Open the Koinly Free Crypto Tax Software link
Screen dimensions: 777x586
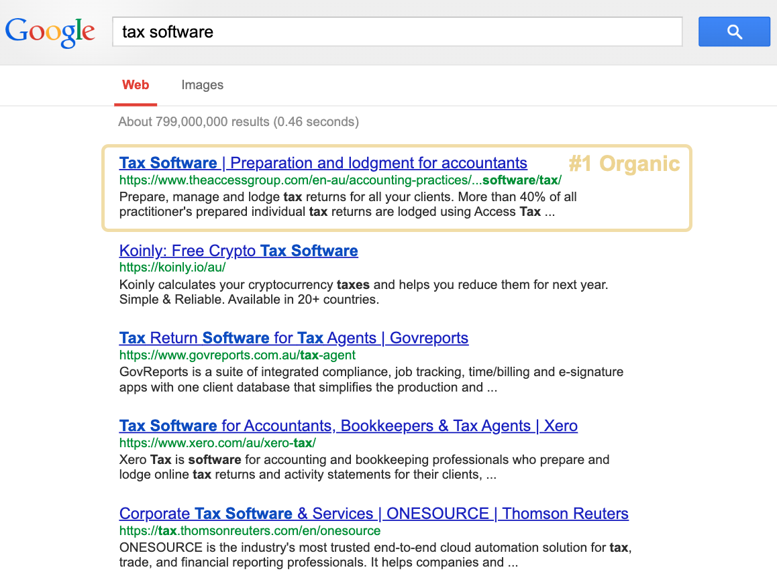pos(238,251)
